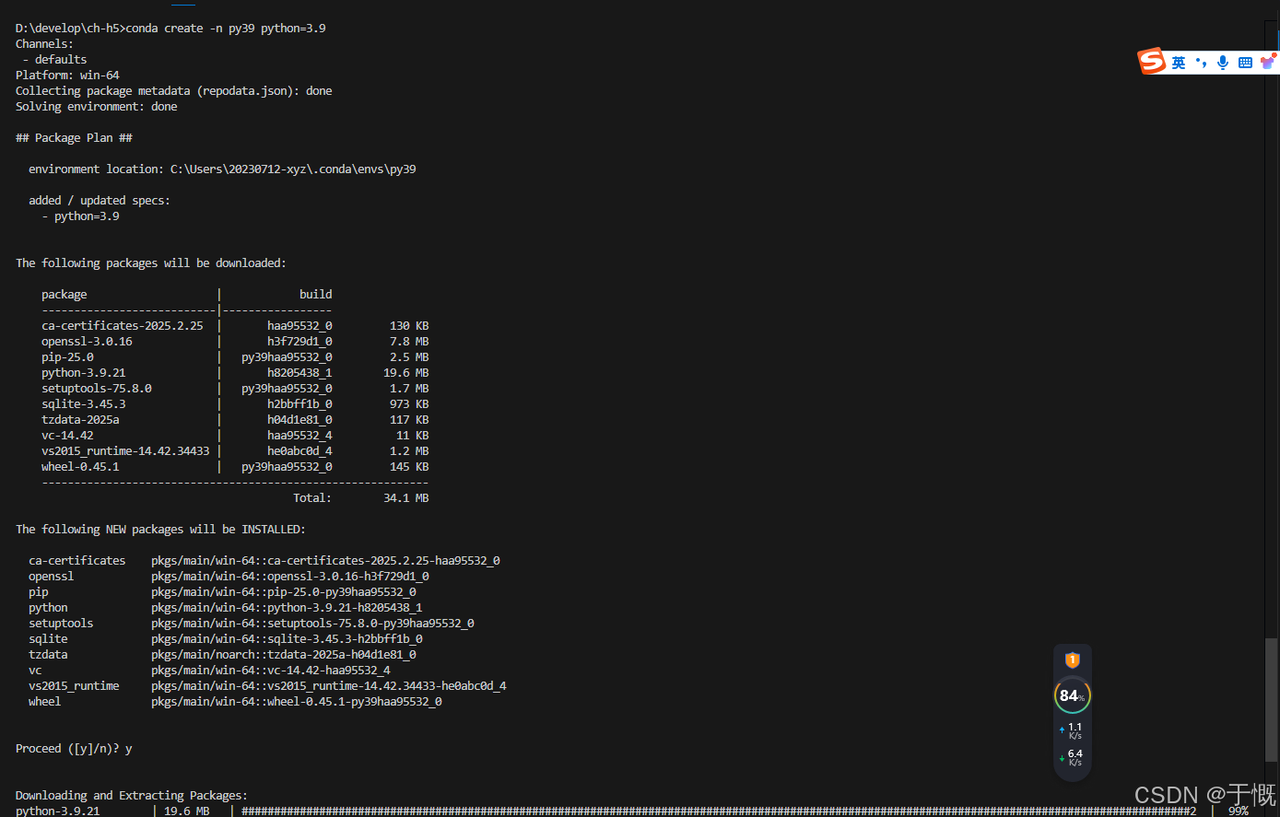Toggle the Sogou punctuation mode button

[1201, 63]
